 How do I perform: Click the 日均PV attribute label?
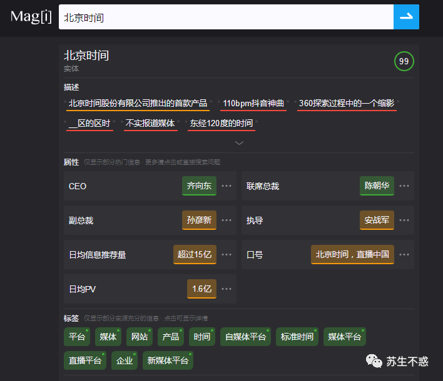click(82, 289)
